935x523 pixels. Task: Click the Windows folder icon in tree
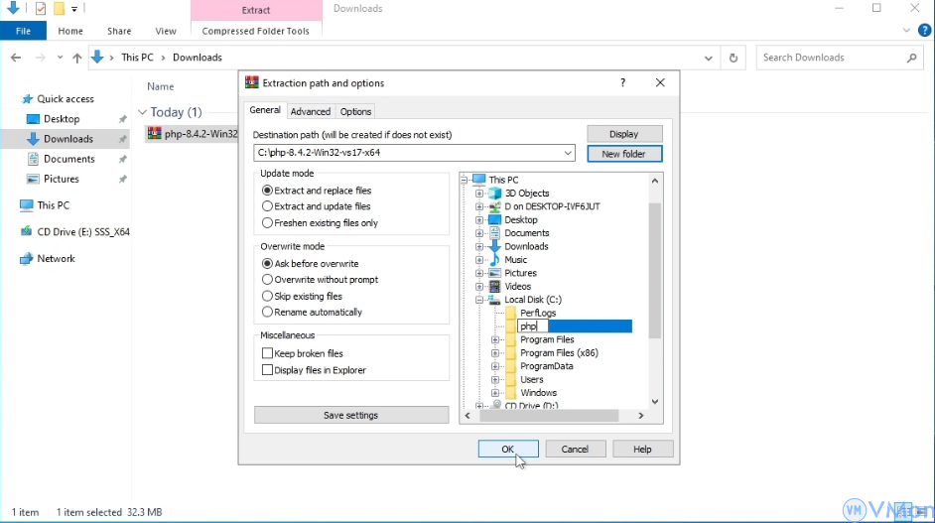pyautogui.click(x=510, y=393)
